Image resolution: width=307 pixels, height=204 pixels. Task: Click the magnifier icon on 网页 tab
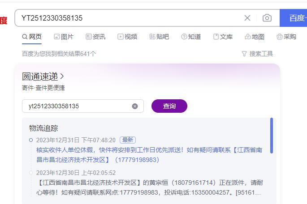point(25,37)
